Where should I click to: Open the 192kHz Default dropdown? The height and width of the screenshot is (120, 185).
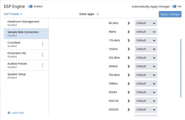[x=146, y=49]
